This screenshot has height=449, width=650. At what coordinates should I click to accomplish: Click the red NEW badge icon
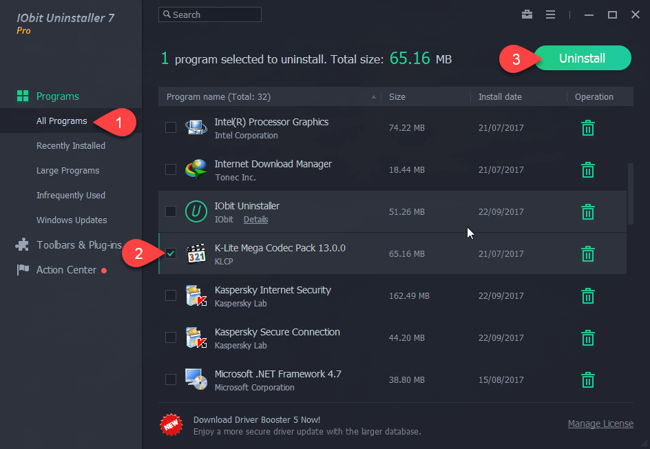click(x=171, y=425)
